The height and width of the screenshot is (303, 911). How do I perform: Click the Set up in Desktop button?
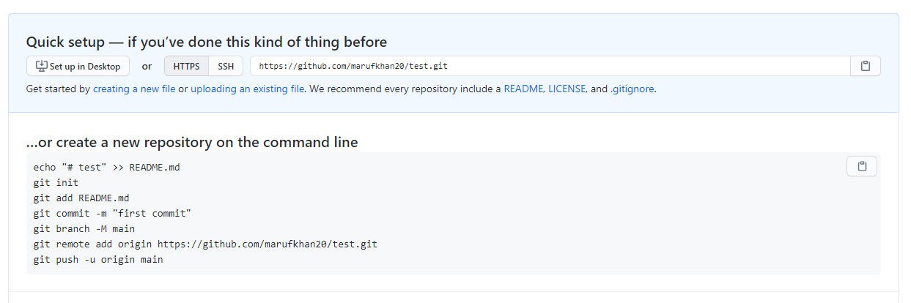pyautogui.click(x=78, y=66)
